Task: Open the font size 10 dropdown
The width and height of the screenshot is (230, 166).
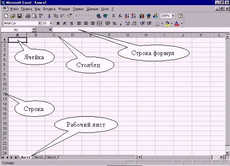Action: 51,23
